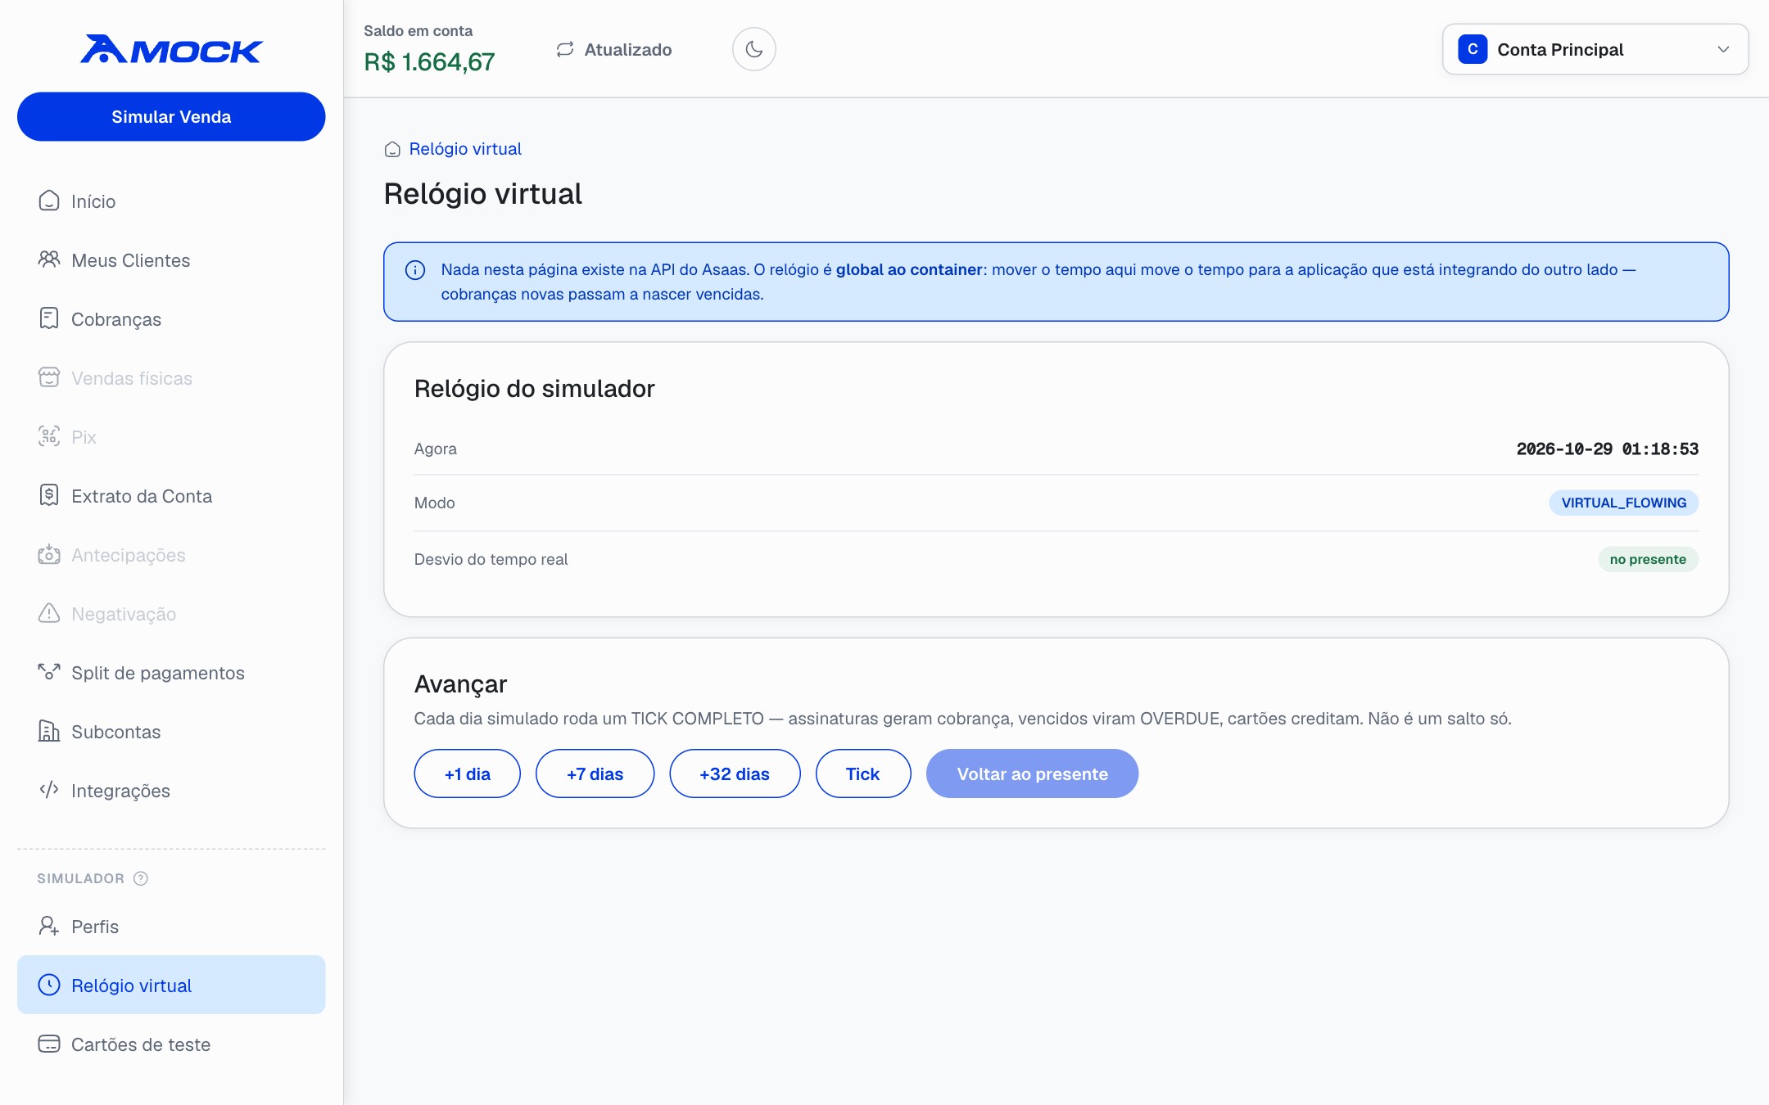Open the Cobranças menu item

coord(171,319)
